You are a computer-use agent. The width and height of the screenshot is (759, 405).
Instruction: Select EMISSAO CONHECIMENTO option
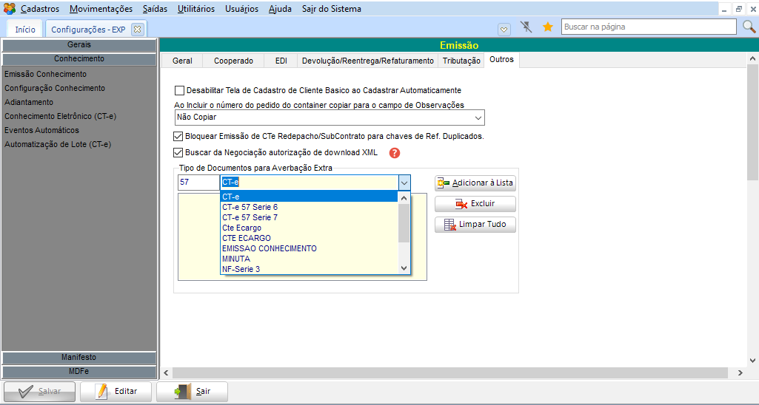coord(310,248)
